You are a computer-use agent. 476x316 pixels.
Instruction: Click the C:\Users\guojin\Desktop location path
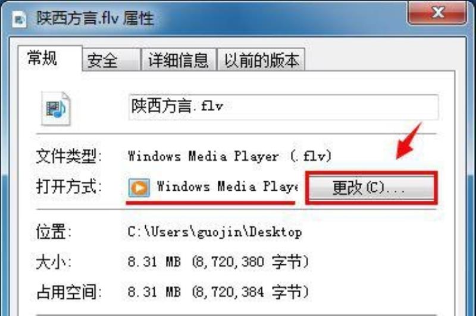point(215,232)
